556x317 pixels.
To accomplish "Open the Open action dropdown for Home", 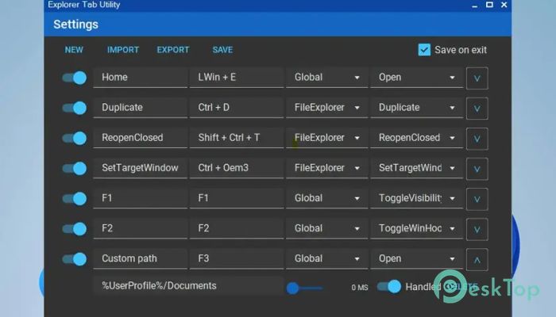I will [417, 78].
